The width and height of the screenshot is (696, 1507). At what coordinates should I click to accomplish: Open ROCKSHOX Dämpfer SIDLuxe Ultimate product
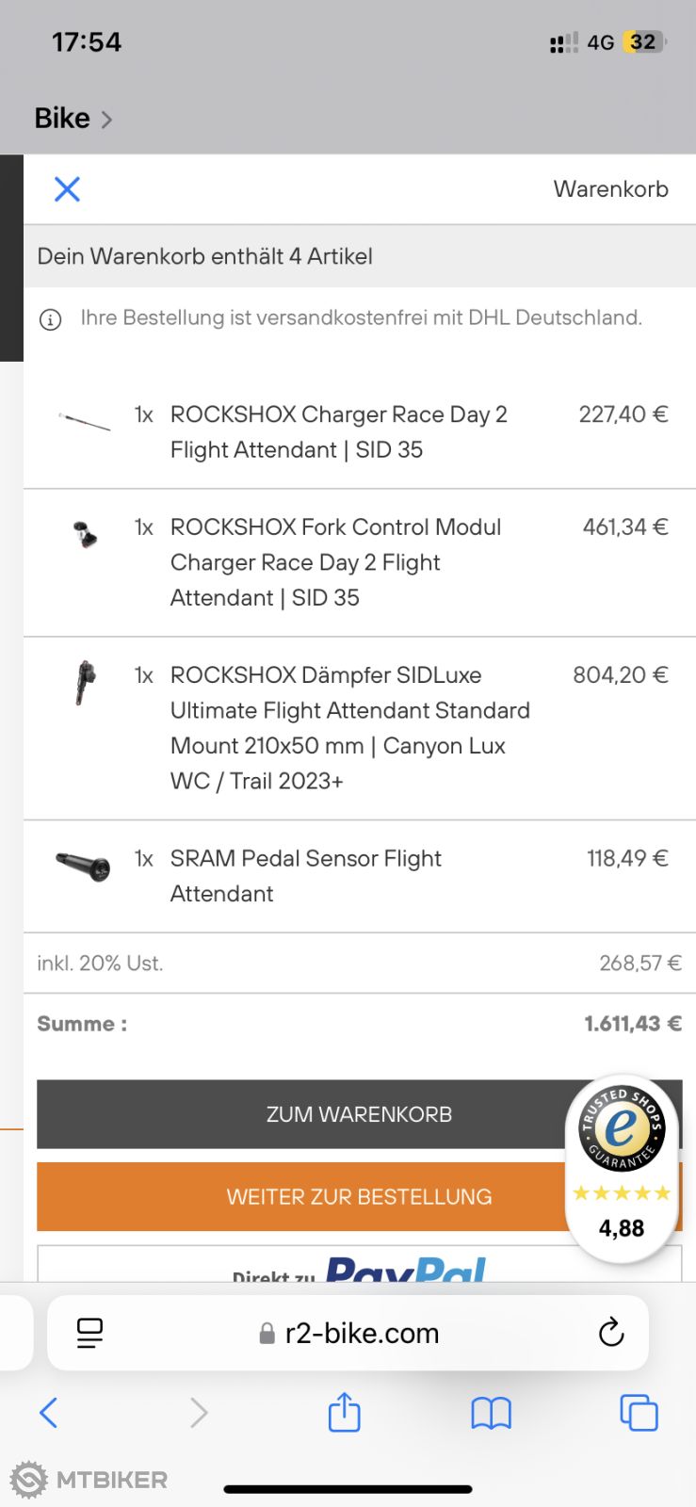coord(349,727)
